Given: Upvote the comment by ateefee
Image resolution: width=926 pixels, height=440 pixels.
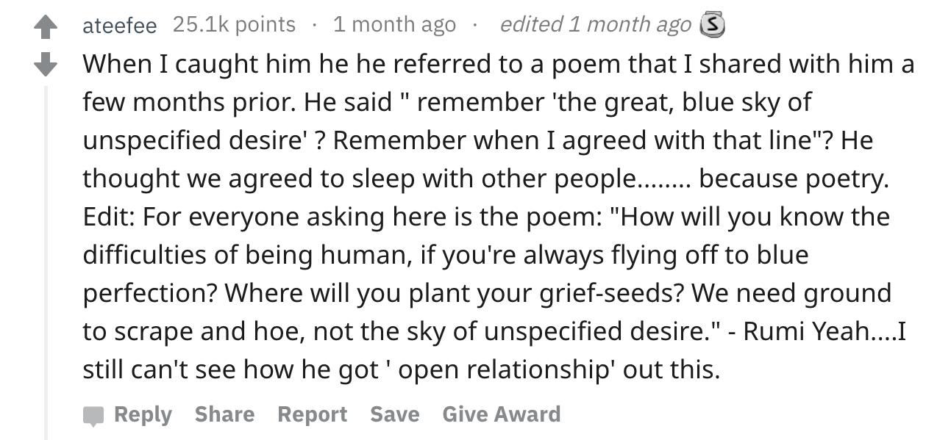Looking at the screenshot, I should pyautogui.click(x=46, y=29).
